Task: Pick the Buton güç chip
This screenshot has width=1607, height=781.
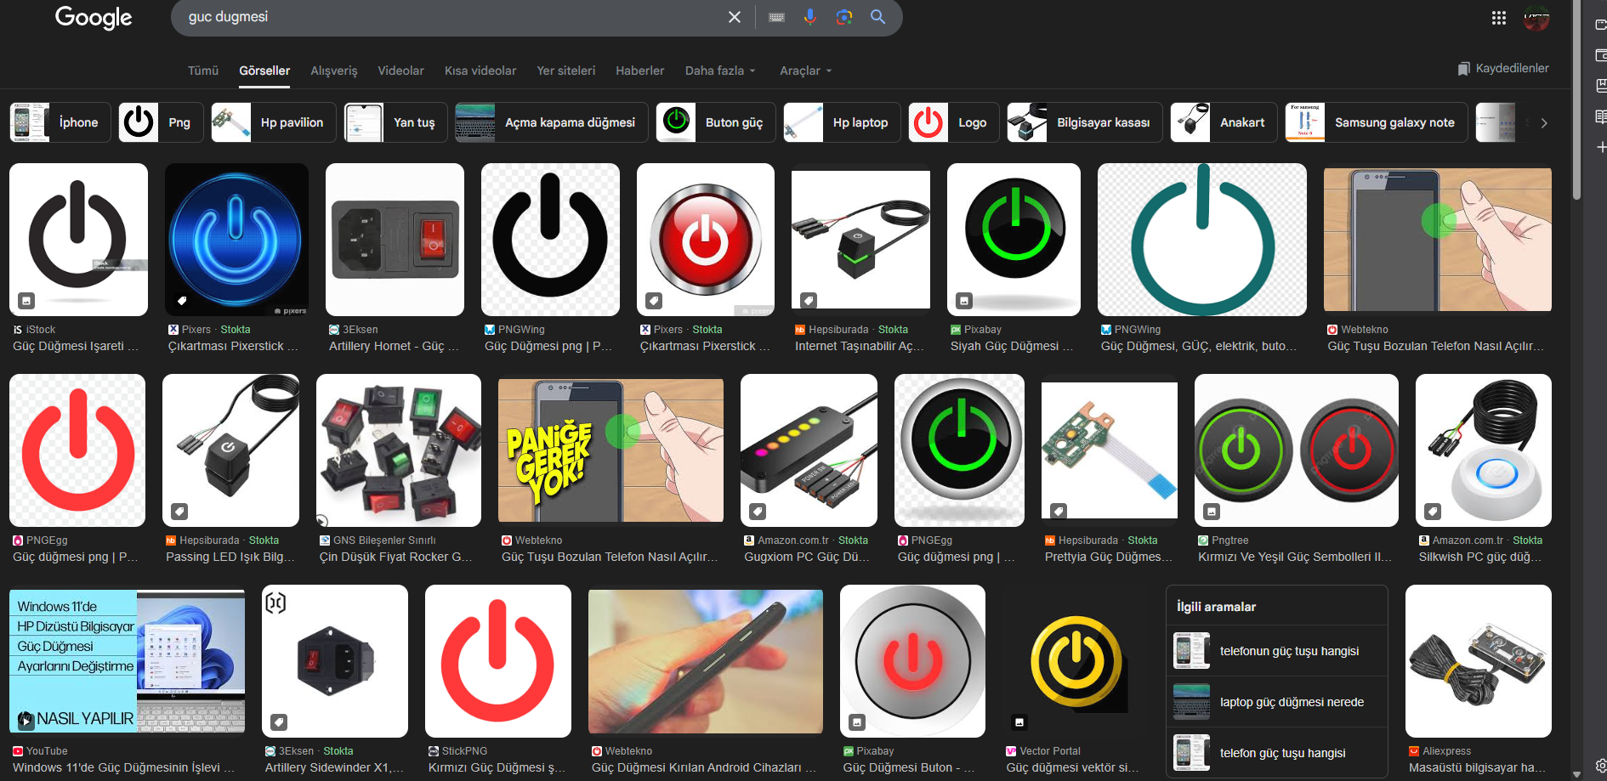Action: coord(716,122)
